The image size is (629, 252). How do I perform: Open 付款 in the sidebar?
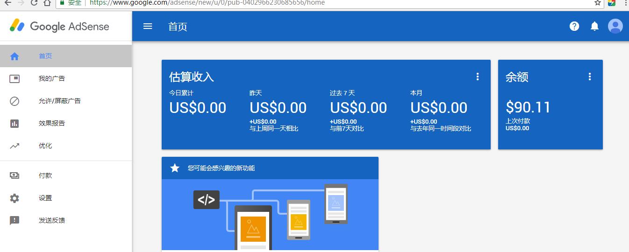[66, 175]
